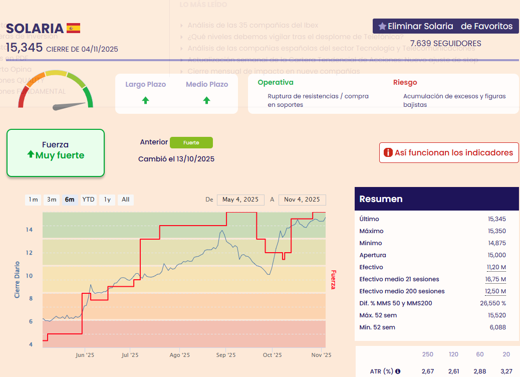Click the 'Cierre Diario' axis title
Image resolution: width=520 pixels, height=377 pixels.
17,280
